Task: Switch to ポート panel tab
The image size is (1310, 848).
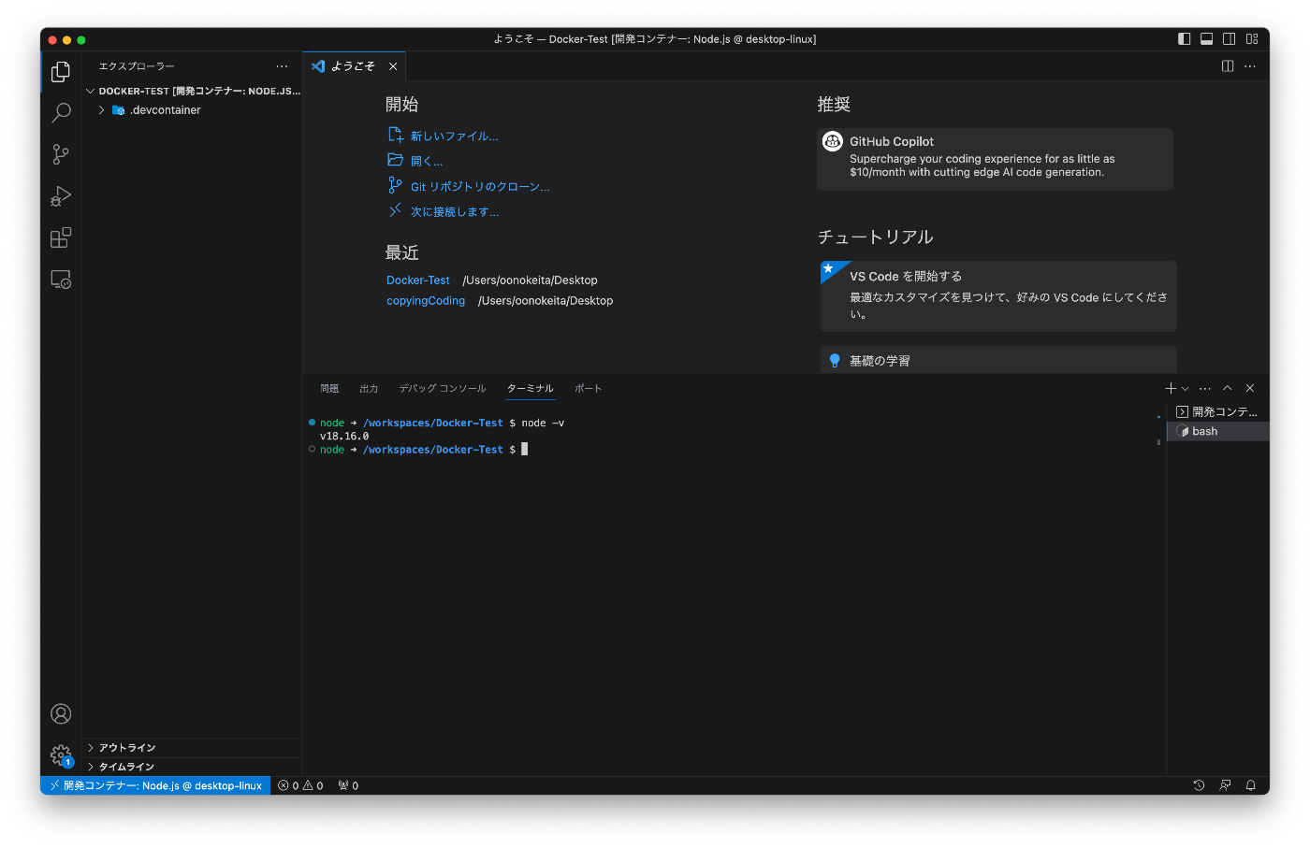Action: 588,389
